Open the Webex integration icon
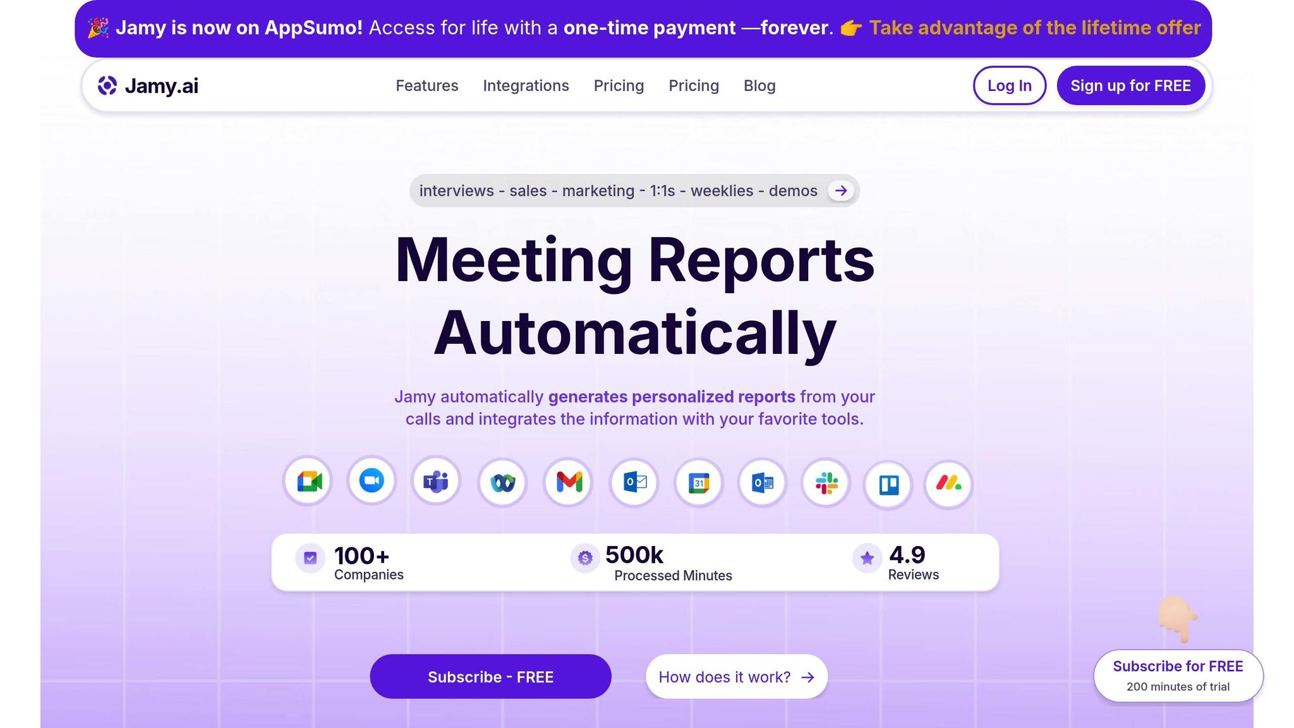The width and height of the screenshot is (1294, 728). coord(502,483)
